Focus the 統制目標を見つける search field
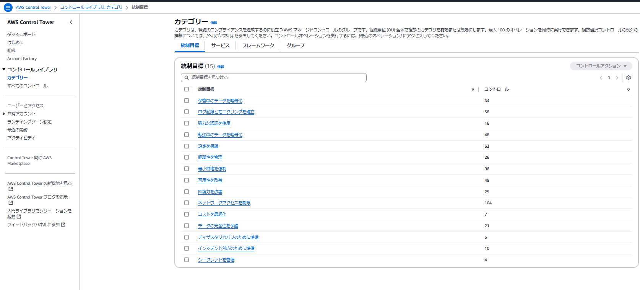 click(274, 78)
